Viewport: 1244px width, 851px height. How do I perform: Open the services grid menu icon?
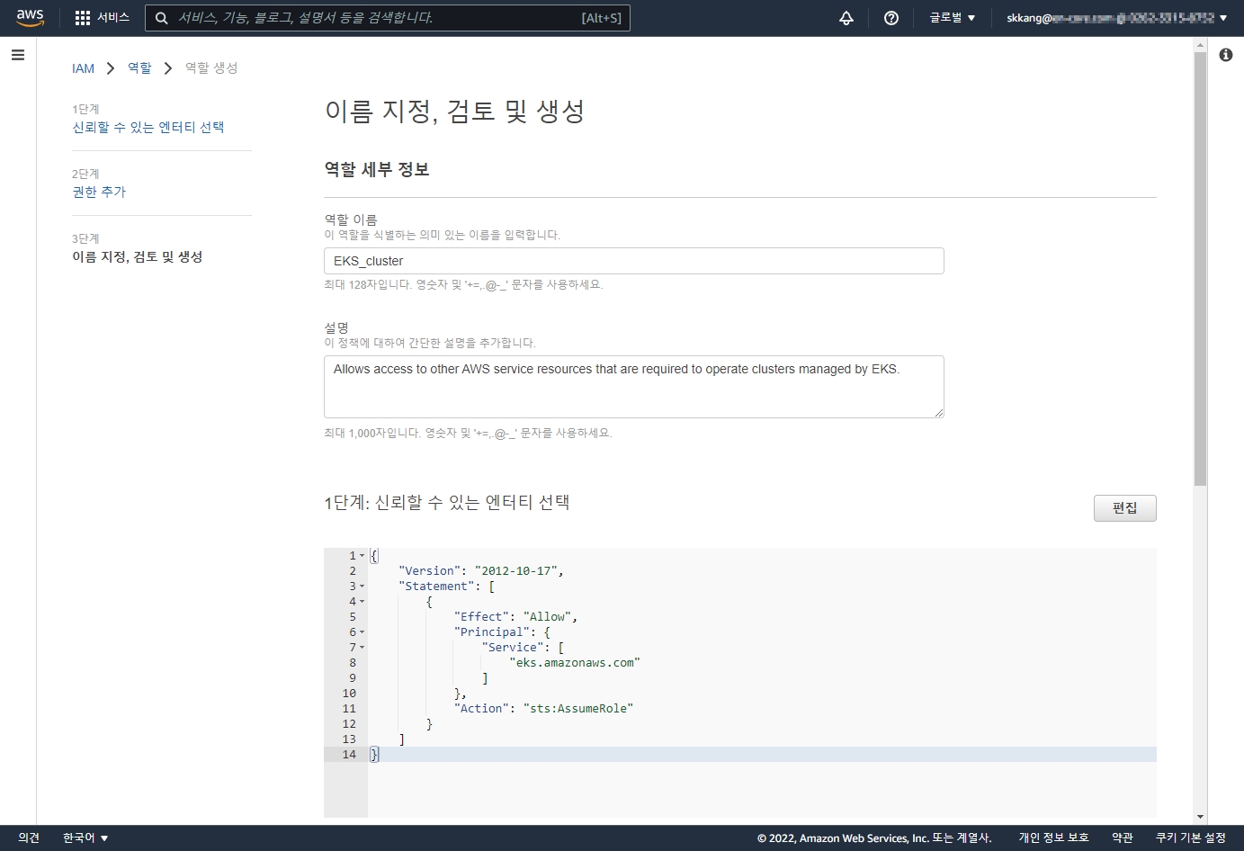[x=83, y=18]
